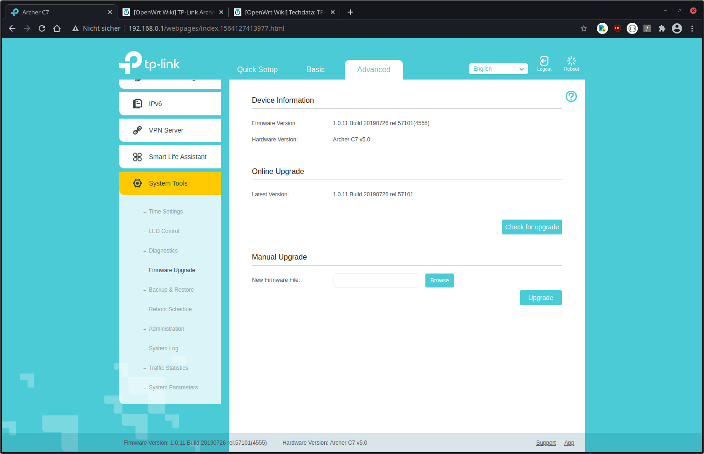Open System Parameters submenu item

173,387
